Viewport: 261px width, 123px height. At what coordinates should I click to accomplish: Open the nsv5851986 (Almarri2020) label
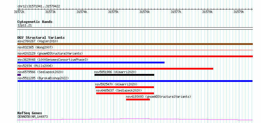pyautogui.click(x=115, y=72)
